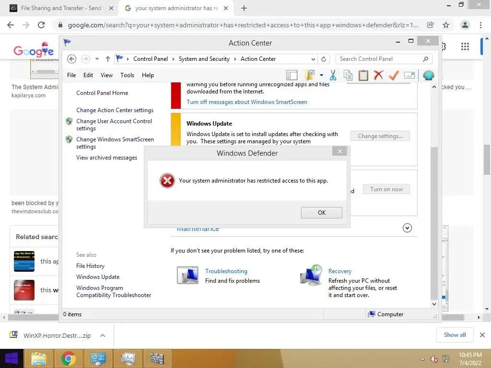Close the Windows Defender error dialog
The image size is (491, 368).
(339, 151)
